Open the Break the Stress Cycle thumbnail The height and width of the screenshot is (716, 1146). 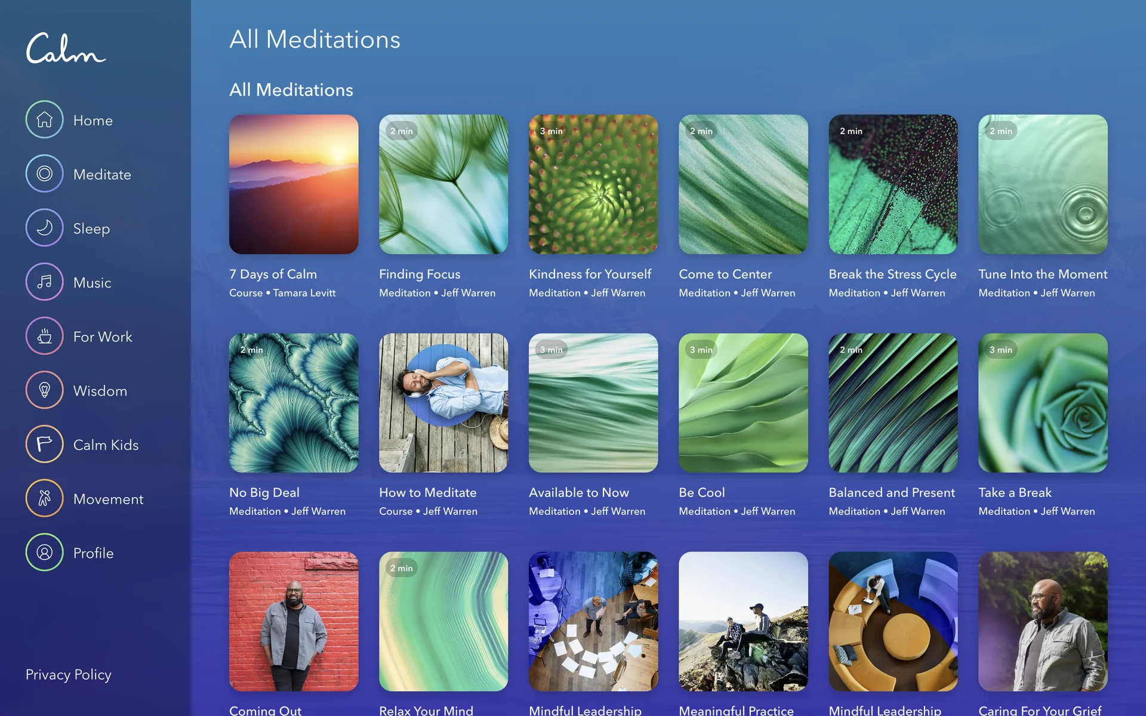(893, 184)
